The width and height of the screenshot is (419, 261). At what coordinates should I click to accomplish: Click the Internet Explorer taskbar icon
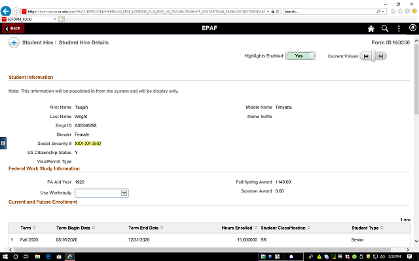tap(70, 256)
